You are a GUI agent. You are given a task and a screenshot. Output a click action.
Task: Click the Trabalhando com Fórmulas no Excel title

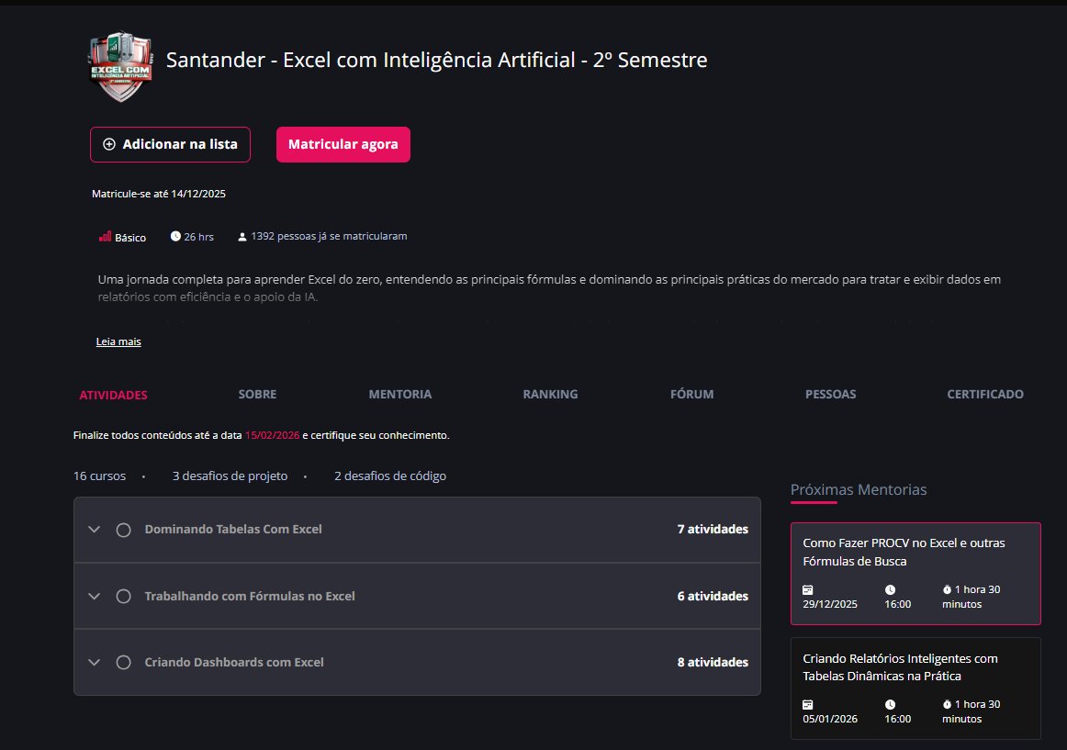coord(250,596)
